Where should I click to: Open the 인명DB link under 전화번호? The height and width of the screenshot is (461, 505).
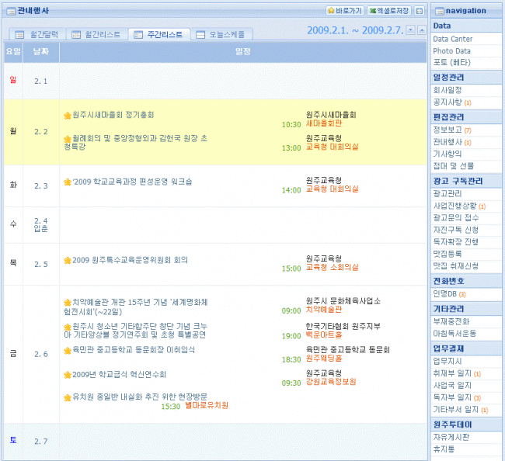(x=446, y=294)
